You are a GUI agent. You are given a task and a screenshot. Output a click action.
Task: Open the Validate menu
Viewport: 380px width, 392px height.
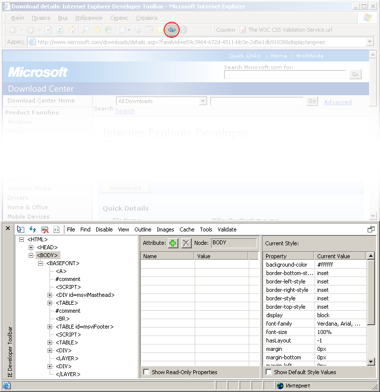click(x=227, y=229)
